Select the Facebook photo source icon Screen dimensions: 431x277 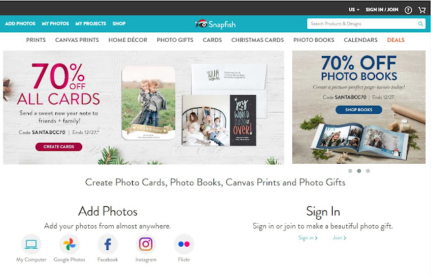(108, 244)
